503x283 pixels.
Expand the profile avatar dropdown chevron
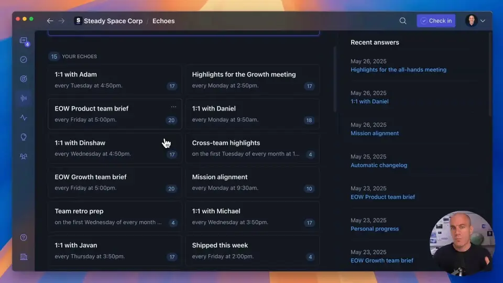click(x=483, y=21)
